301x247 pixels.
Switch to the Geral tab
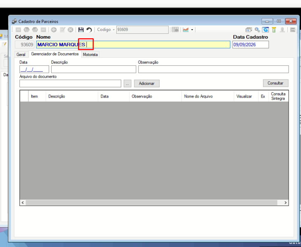[21, 54]
